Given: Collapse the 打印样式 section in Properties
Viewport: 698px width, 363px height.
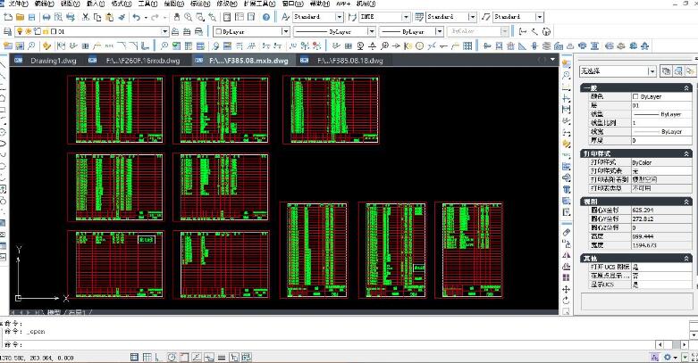Looking at the screenshot, I should (x=686, y=155).
